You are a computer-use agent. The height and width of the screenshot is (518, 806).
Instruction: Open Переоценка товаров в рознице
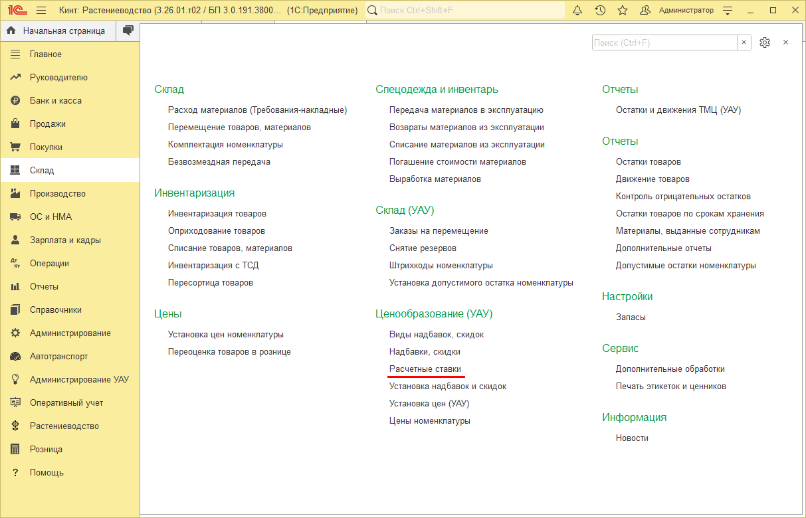coord(229,352)
